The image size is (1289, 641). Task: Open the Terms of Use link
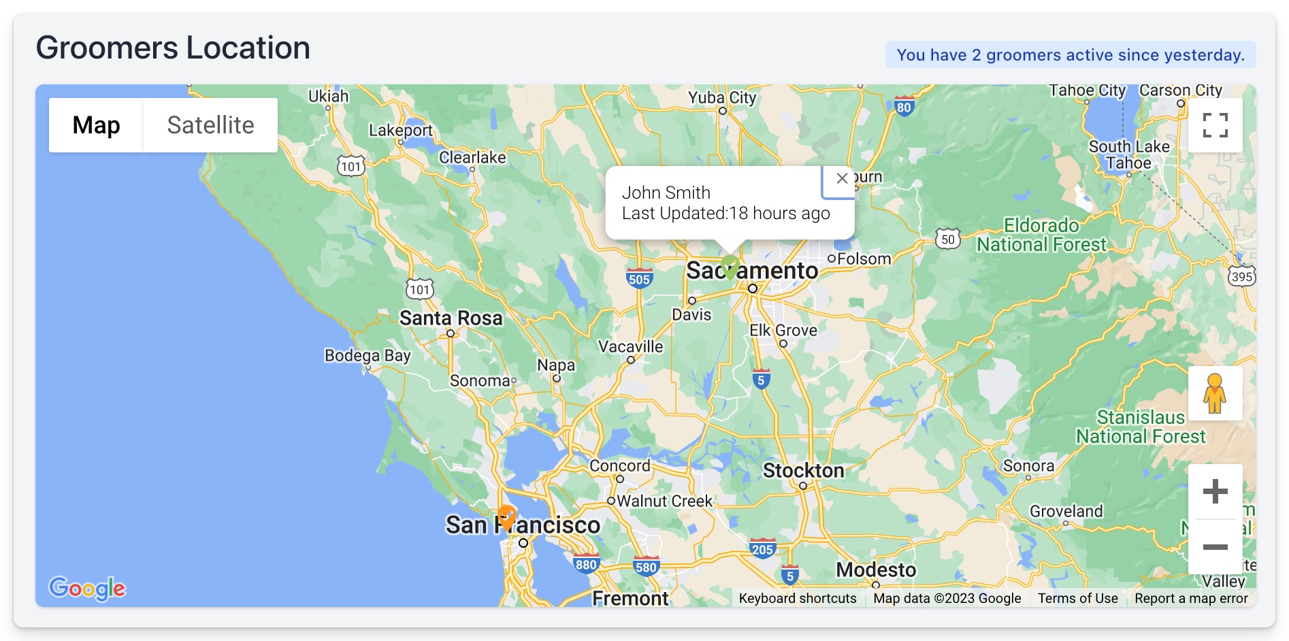[1077, 598]
